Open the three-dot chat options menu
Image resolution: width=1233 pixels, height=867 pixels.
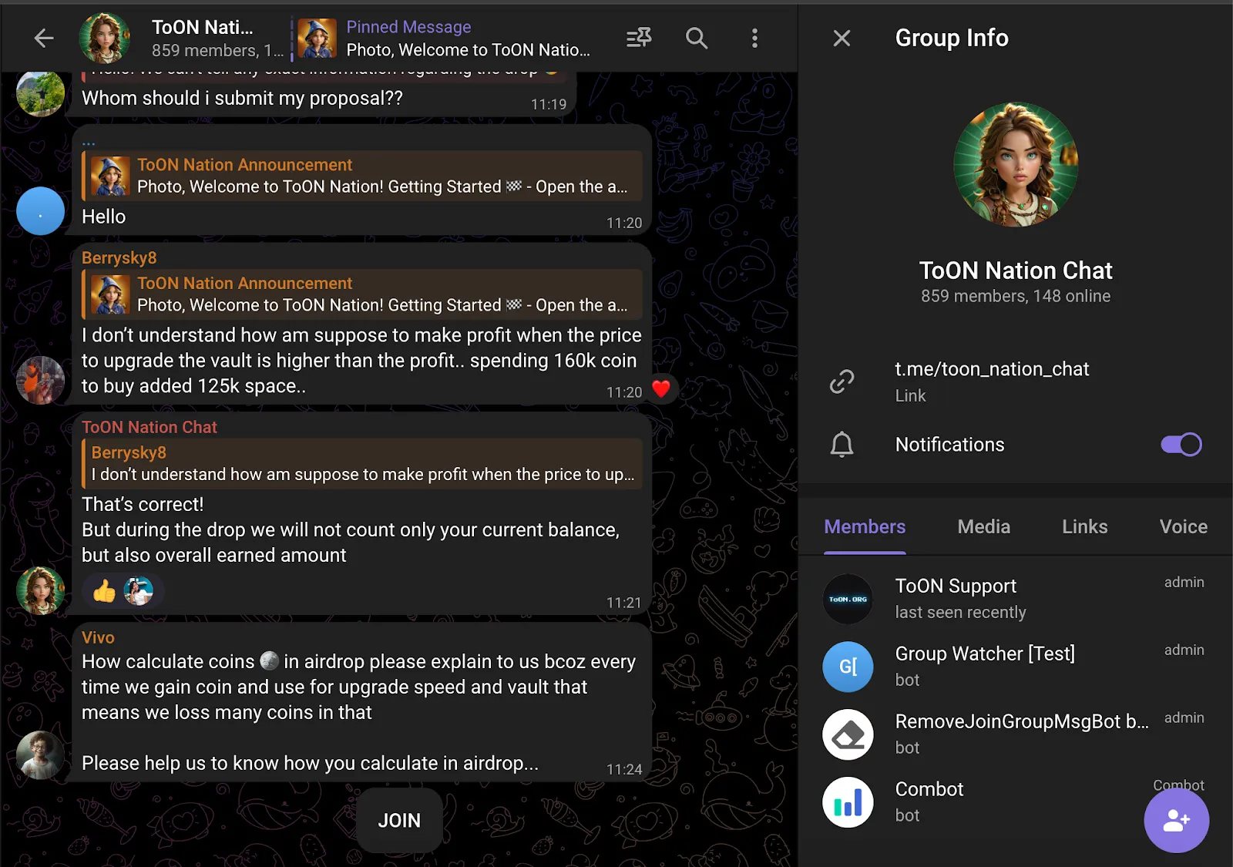point(754,38)
